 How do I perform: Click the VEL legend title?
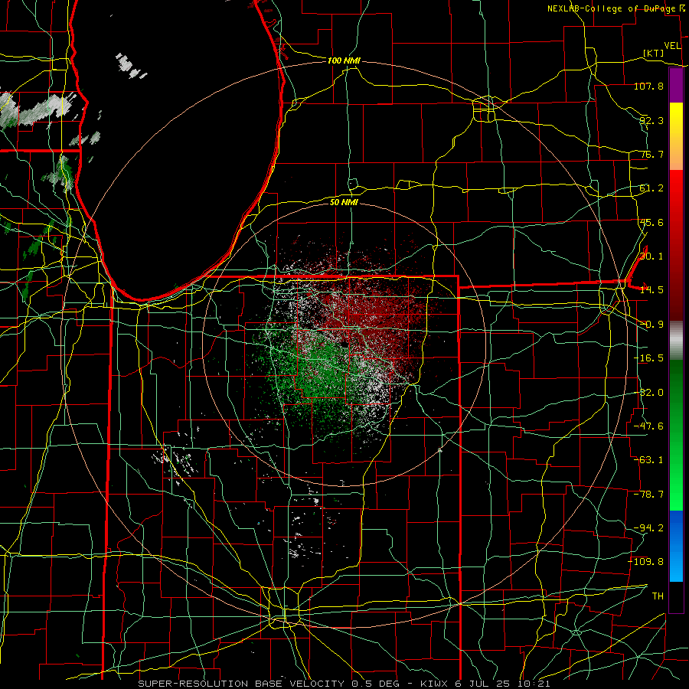[x=672, y=46]
